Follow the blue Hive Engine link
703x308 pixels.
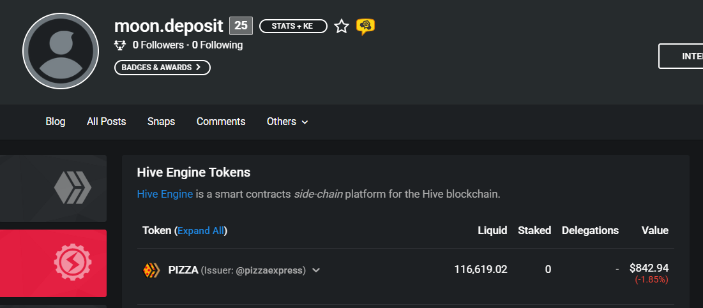pos(165,194)
